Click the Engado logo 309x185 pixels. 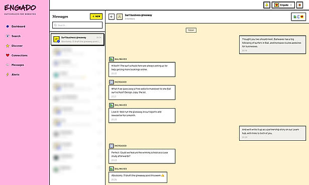[x=20, y=9]
